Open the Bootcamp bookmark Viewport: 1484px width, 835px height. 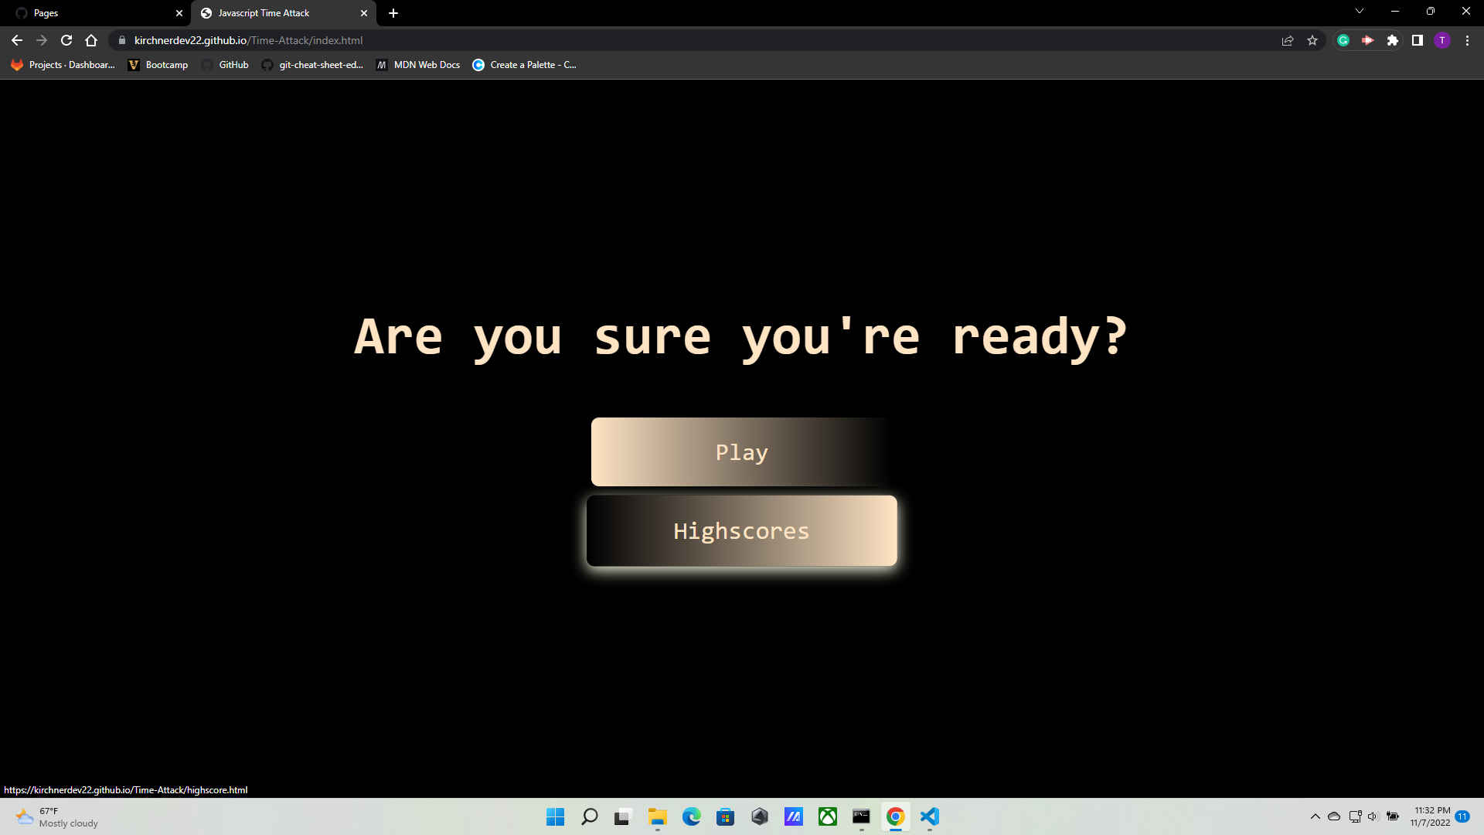pyautogui.click(x=158, y=65)
